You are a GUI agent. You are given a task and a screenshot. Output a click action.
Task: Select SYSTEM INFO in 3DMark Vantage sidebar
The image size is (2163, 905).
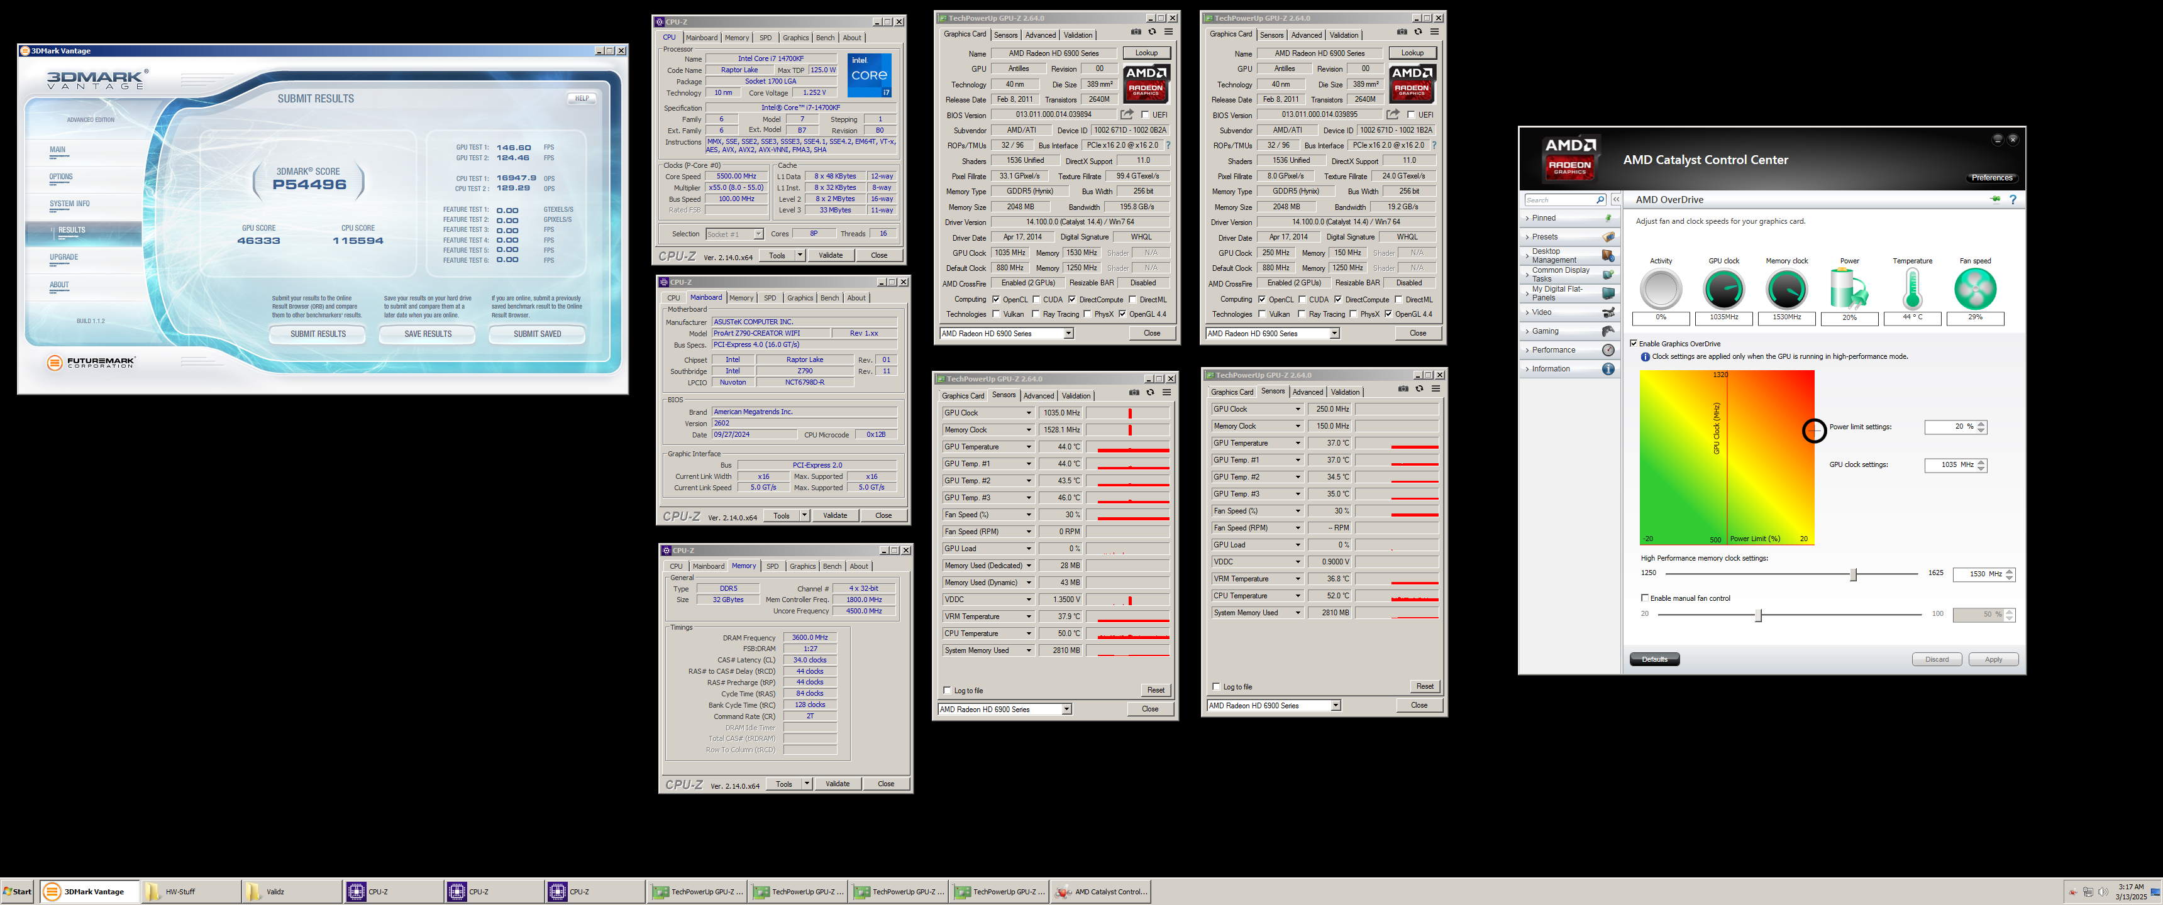coord(69,204)
